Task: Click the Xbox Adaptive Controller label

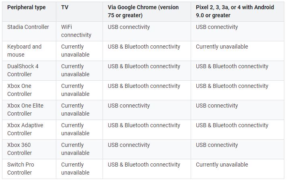Action: [25, 129]
